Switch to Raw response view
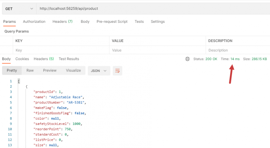The height and width of the screenshot is (148, 270). tap(30, 70)
